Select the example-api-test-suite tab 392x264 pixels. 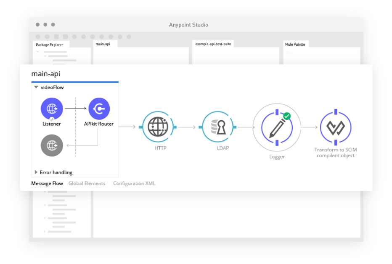coord(213,44)
